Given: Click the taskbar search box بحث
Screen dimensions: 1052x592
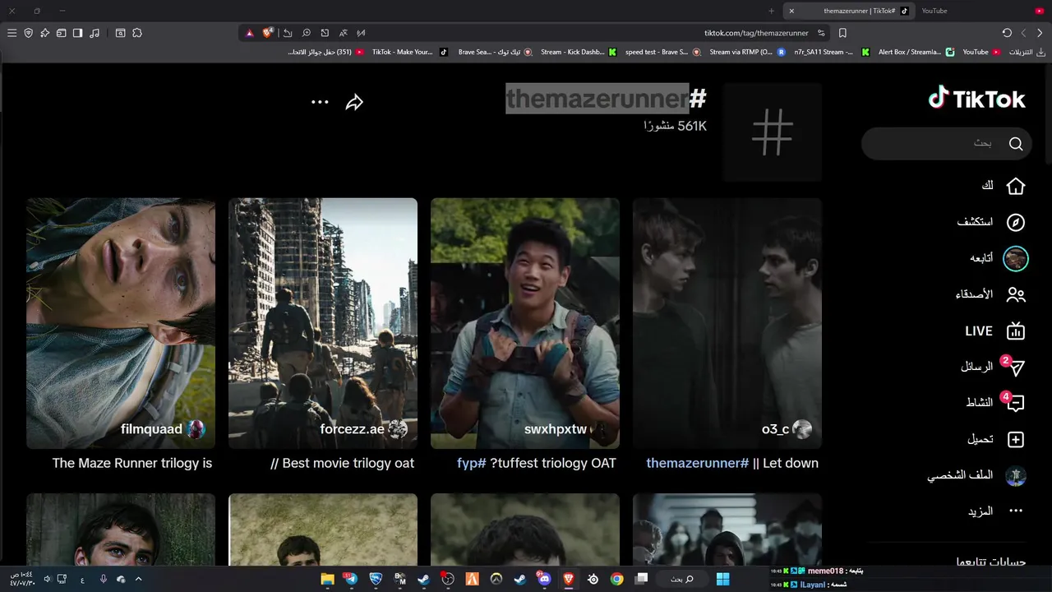Looking at the screenshot, I should [x=682, y=579].
